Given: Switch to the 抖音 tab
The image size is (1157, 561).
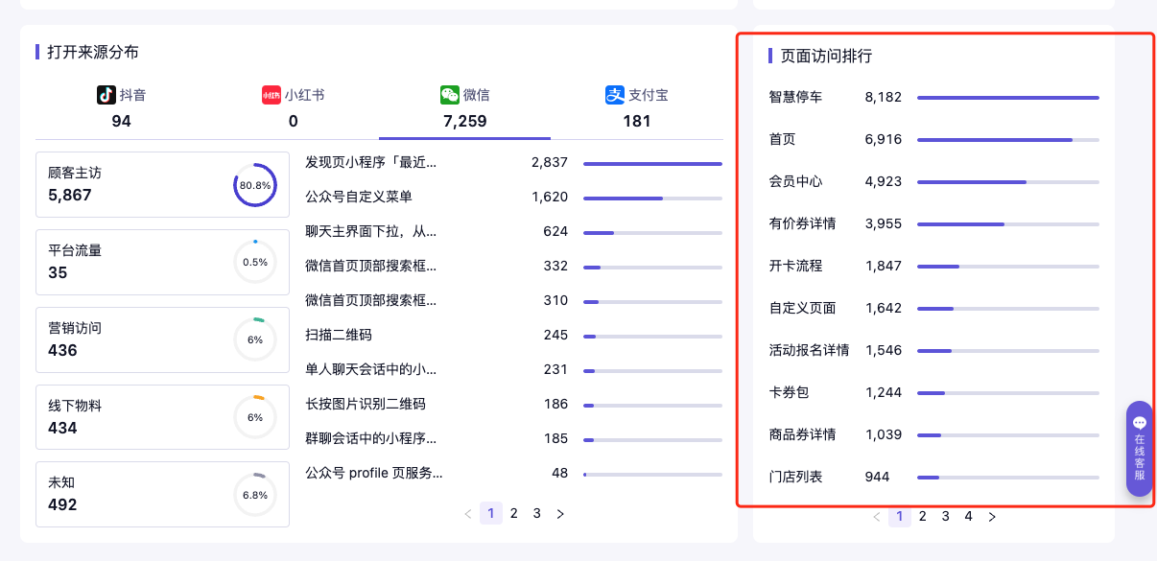Looking at the screenshot, I should (x=121, y=108).
